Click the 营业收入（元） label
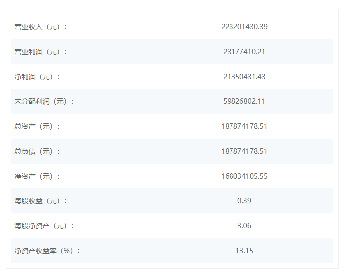 pos(41,27)
